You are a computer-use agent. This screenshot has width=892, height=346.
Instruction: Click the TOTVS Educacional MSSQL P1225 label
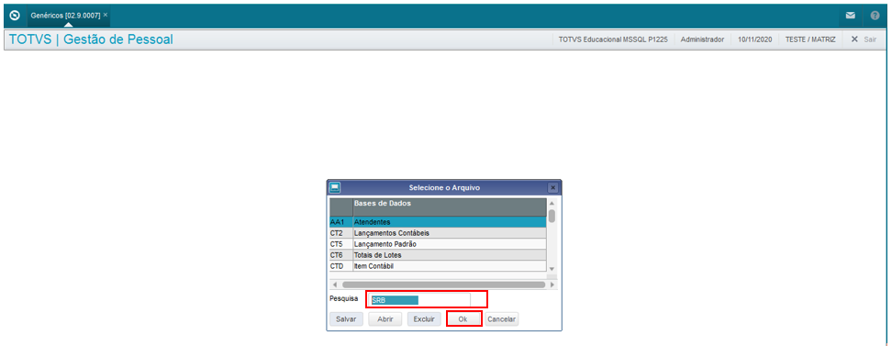pos(613,39)
